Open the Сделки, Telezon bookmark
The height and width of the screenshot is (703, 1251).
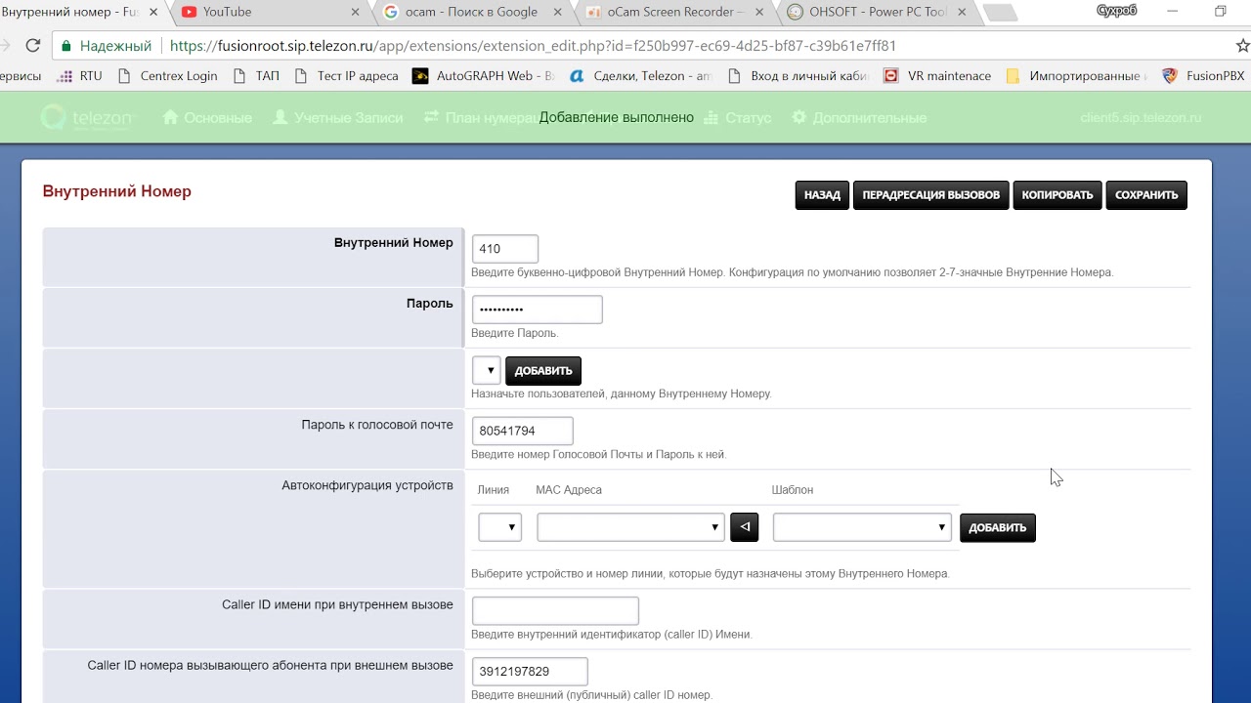tap(641, 75)
